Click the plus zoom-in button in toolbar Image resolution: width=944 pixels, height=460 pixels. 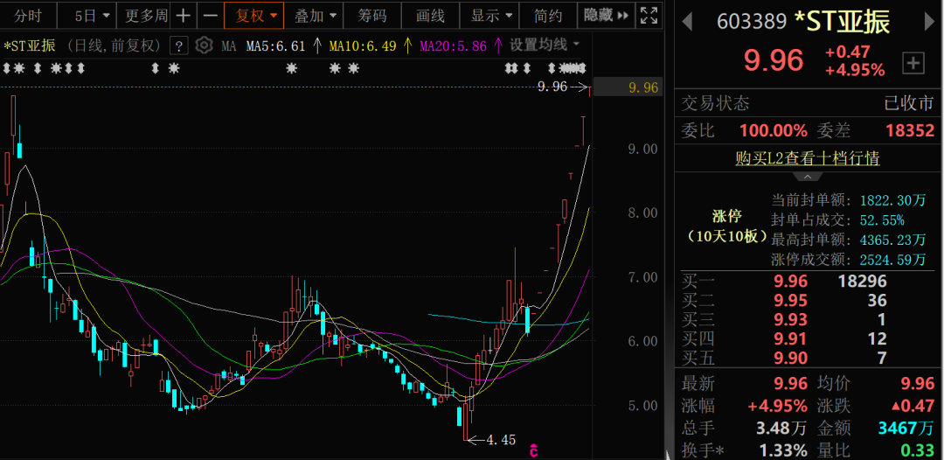[183, 16]
